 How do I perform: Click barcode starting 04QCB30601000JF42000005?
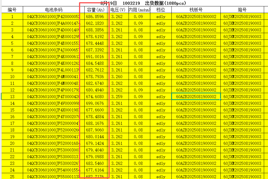(x=54, y=17)
